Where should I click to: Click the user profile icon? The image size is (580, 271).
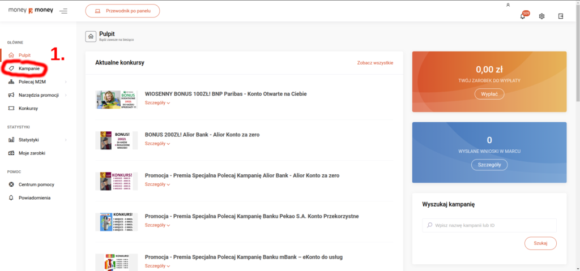508,5
